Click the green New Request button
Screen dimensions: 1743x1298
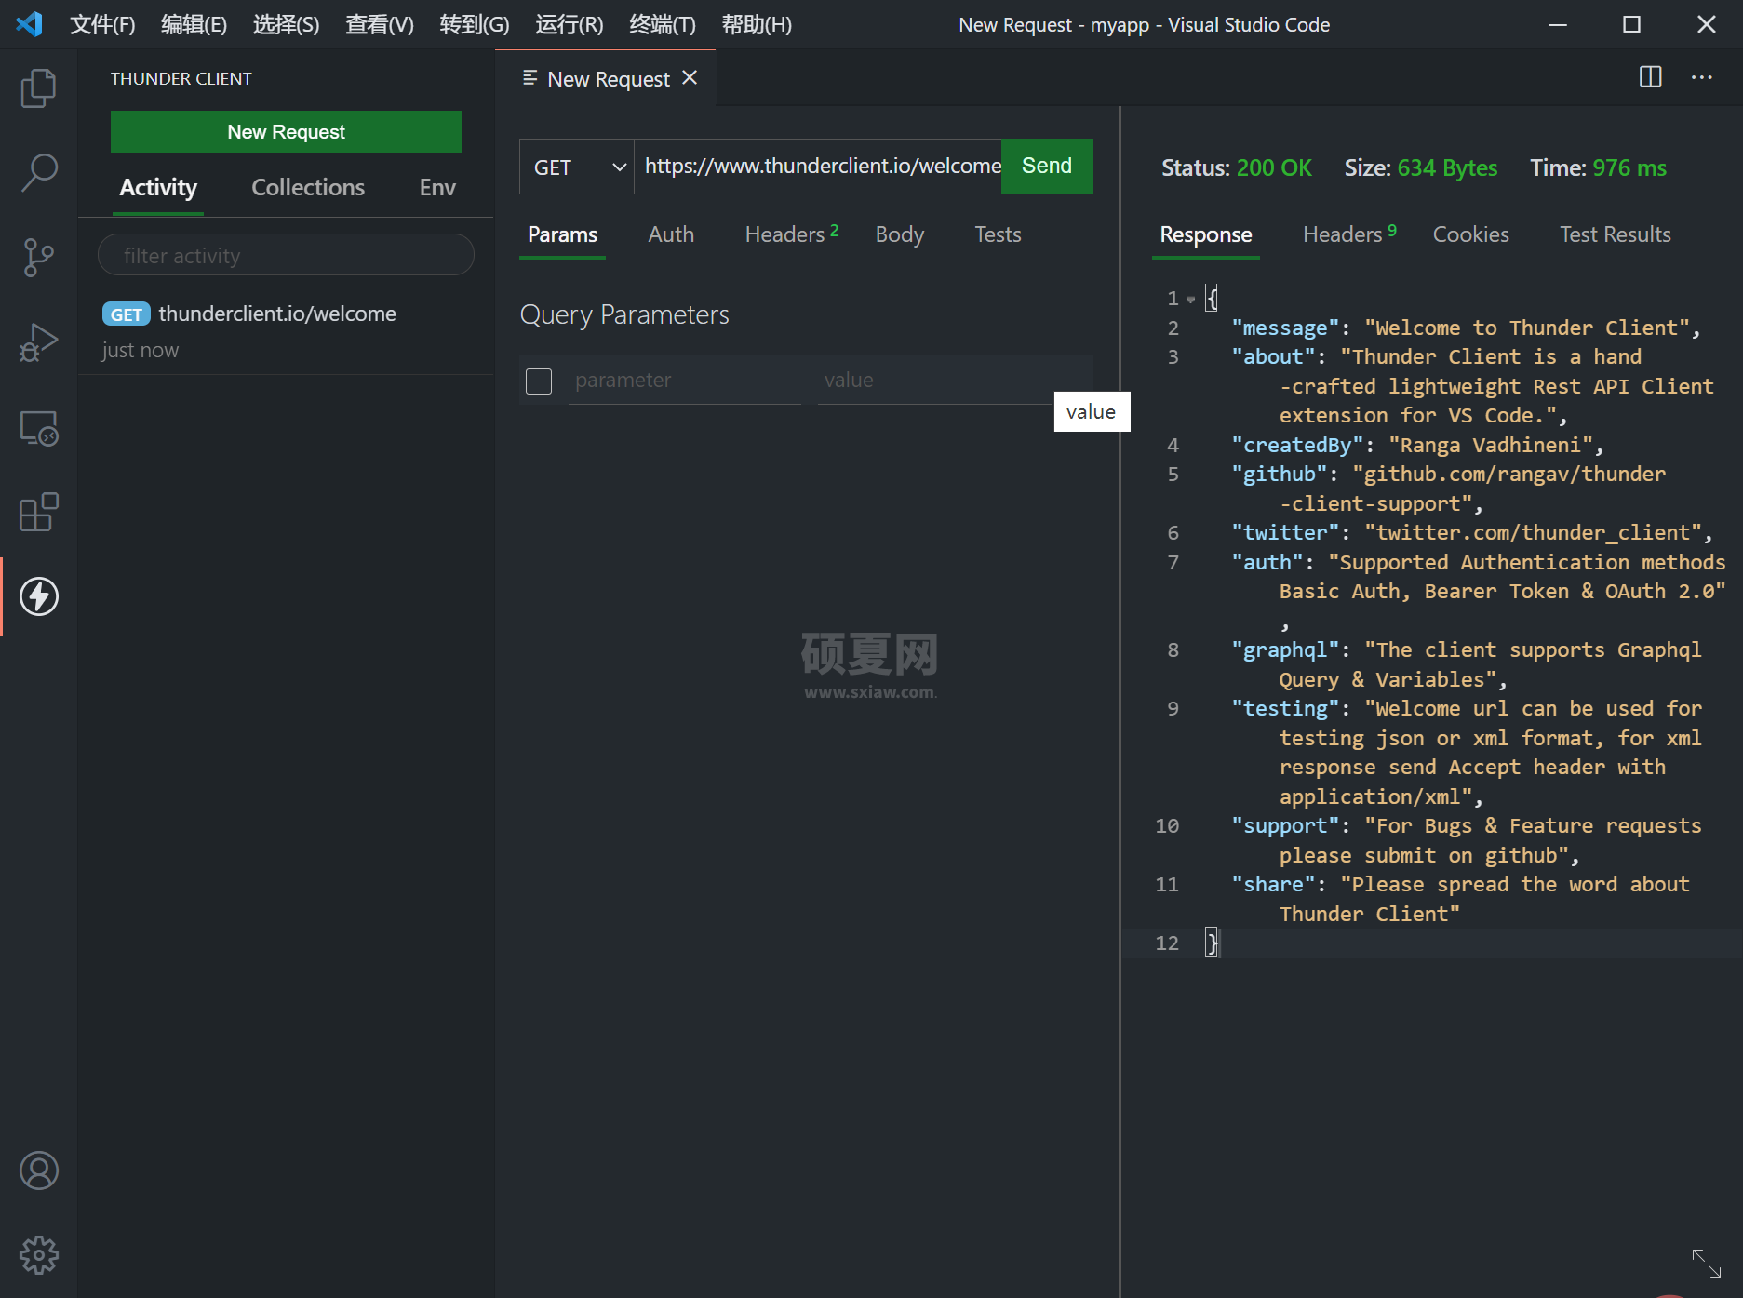286,132
